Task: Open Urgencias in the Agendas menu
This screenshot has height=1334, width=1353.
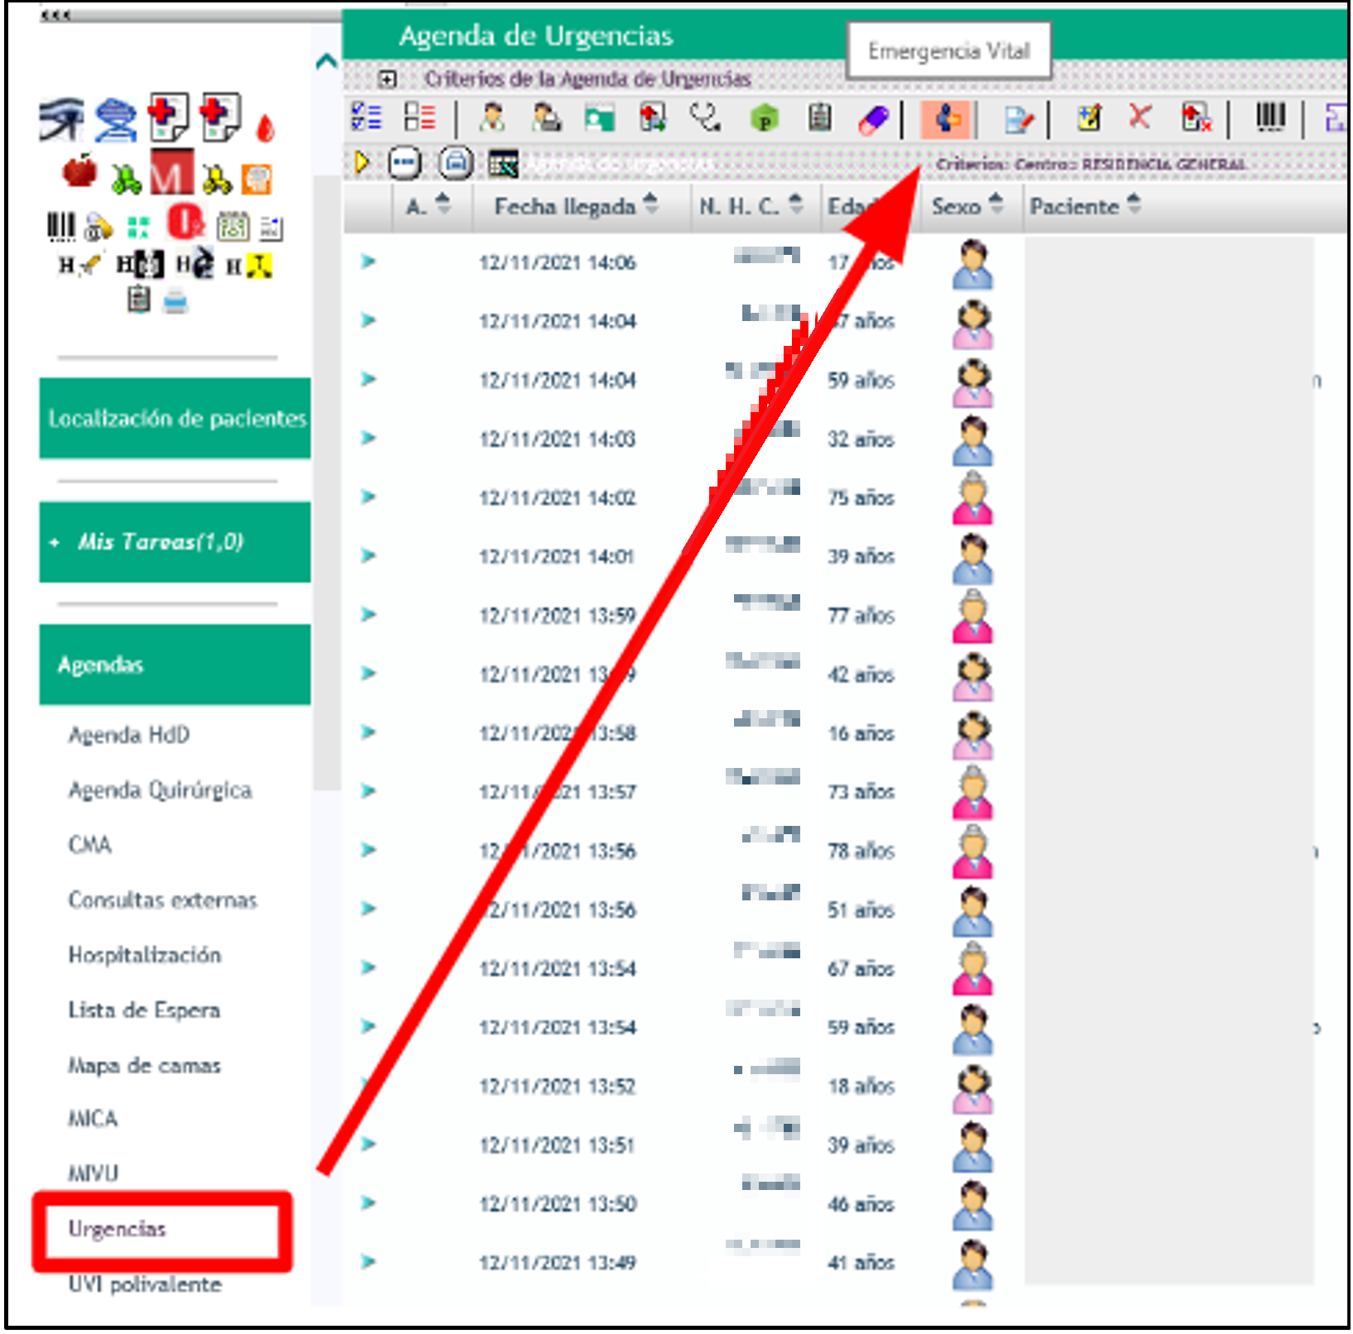Action: tap(118, 1229)
